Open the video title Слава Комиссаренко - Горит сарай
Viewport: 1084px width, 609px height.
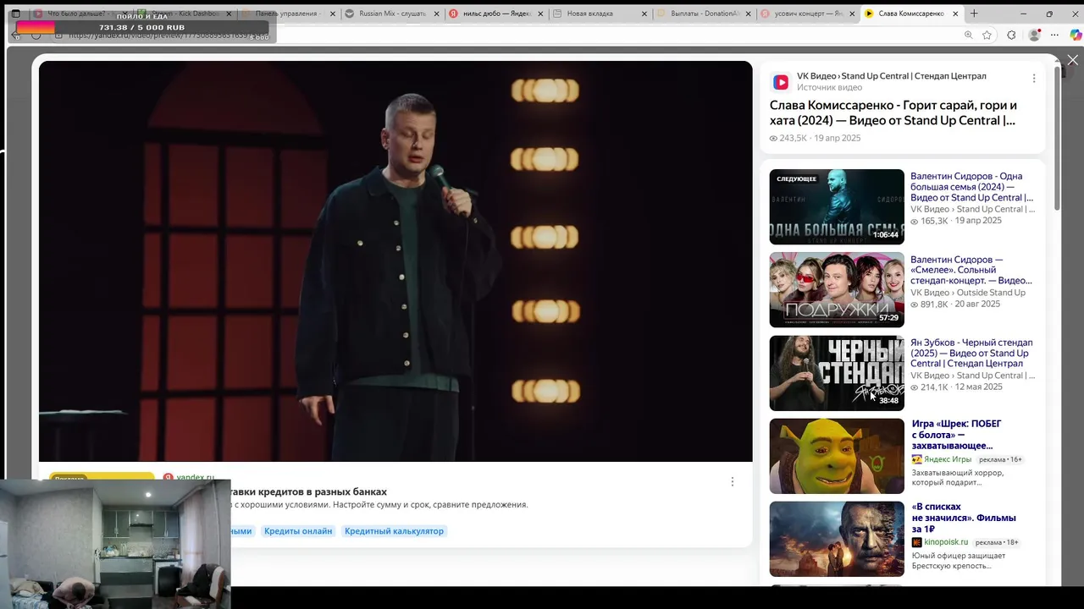click(x=893, y=112)
